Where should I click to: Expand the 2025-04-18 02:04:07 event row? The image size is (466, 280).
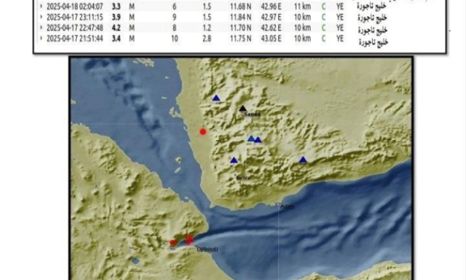41,7
